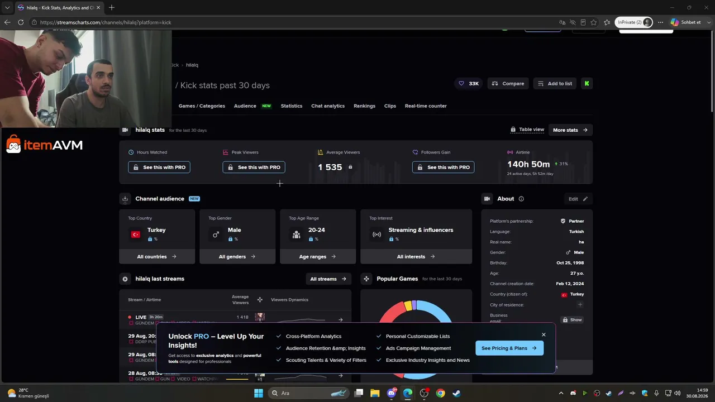
Task: Add a city of residence with plus icon
Action: [x=580, y=305]
